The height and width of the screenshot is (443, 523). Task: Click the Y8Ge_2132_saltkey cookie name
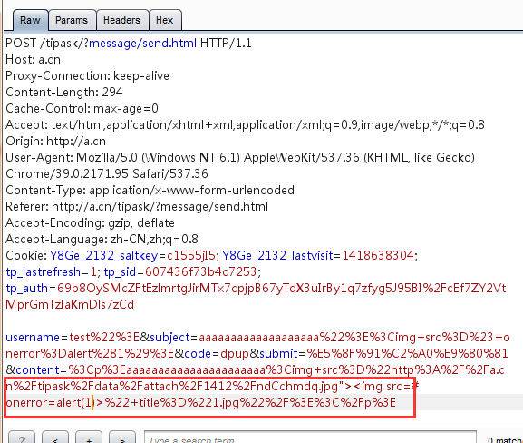[103, 256]
